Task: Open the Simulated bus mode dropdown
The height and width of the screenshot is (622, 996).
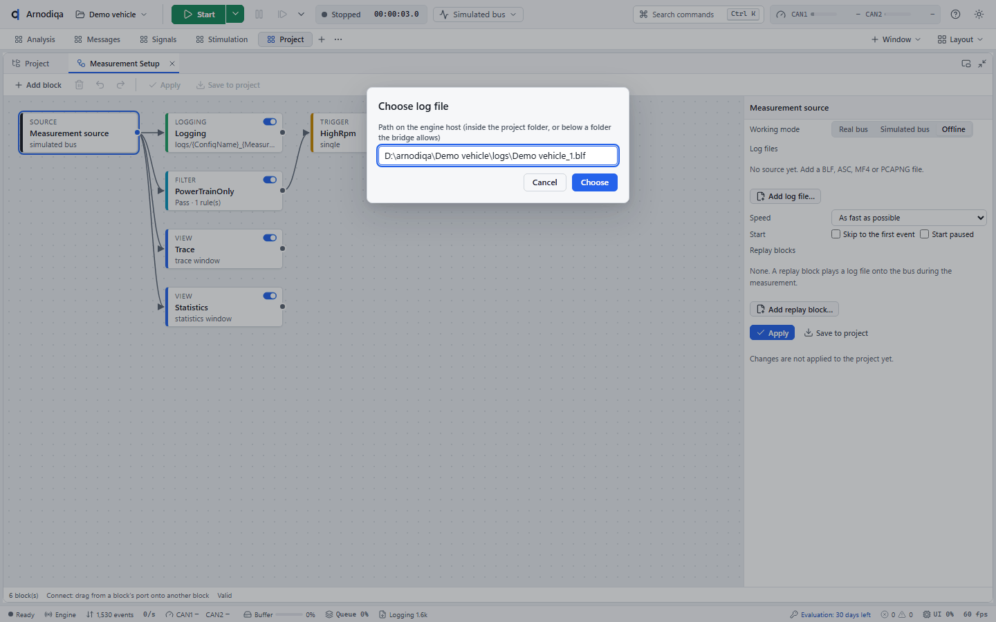Action: (479, 15)
